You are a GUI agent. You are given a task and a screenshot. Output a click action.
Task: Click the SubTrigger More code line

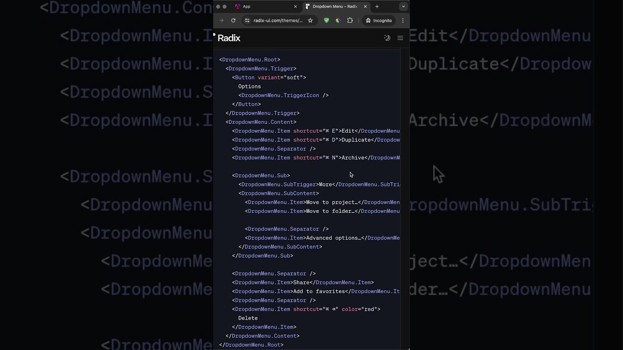(x=319, y=184)
